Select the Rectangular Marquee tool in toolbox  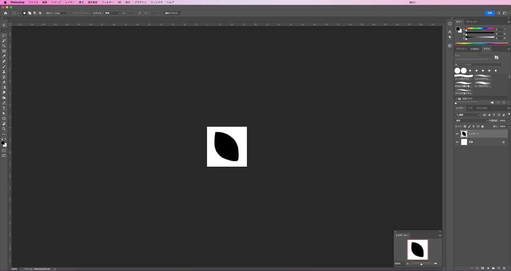(4, 30)
